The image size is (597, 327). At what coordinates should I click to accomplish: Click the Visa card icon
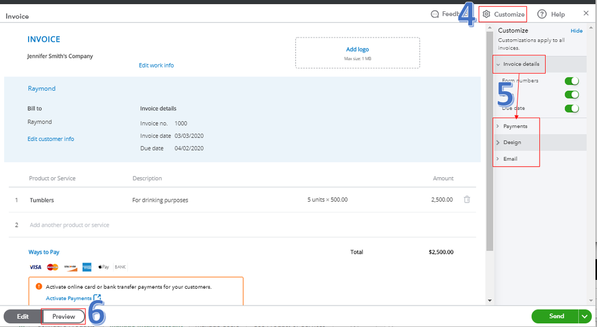pos(35,267)
